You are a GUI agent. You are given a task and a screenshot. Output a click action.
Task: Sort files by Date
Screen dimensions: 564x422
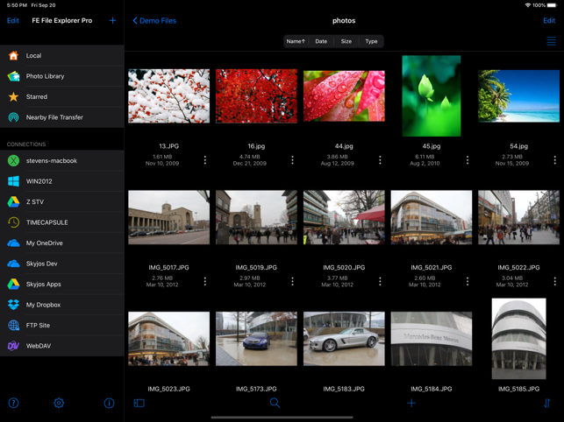(321, 41)
